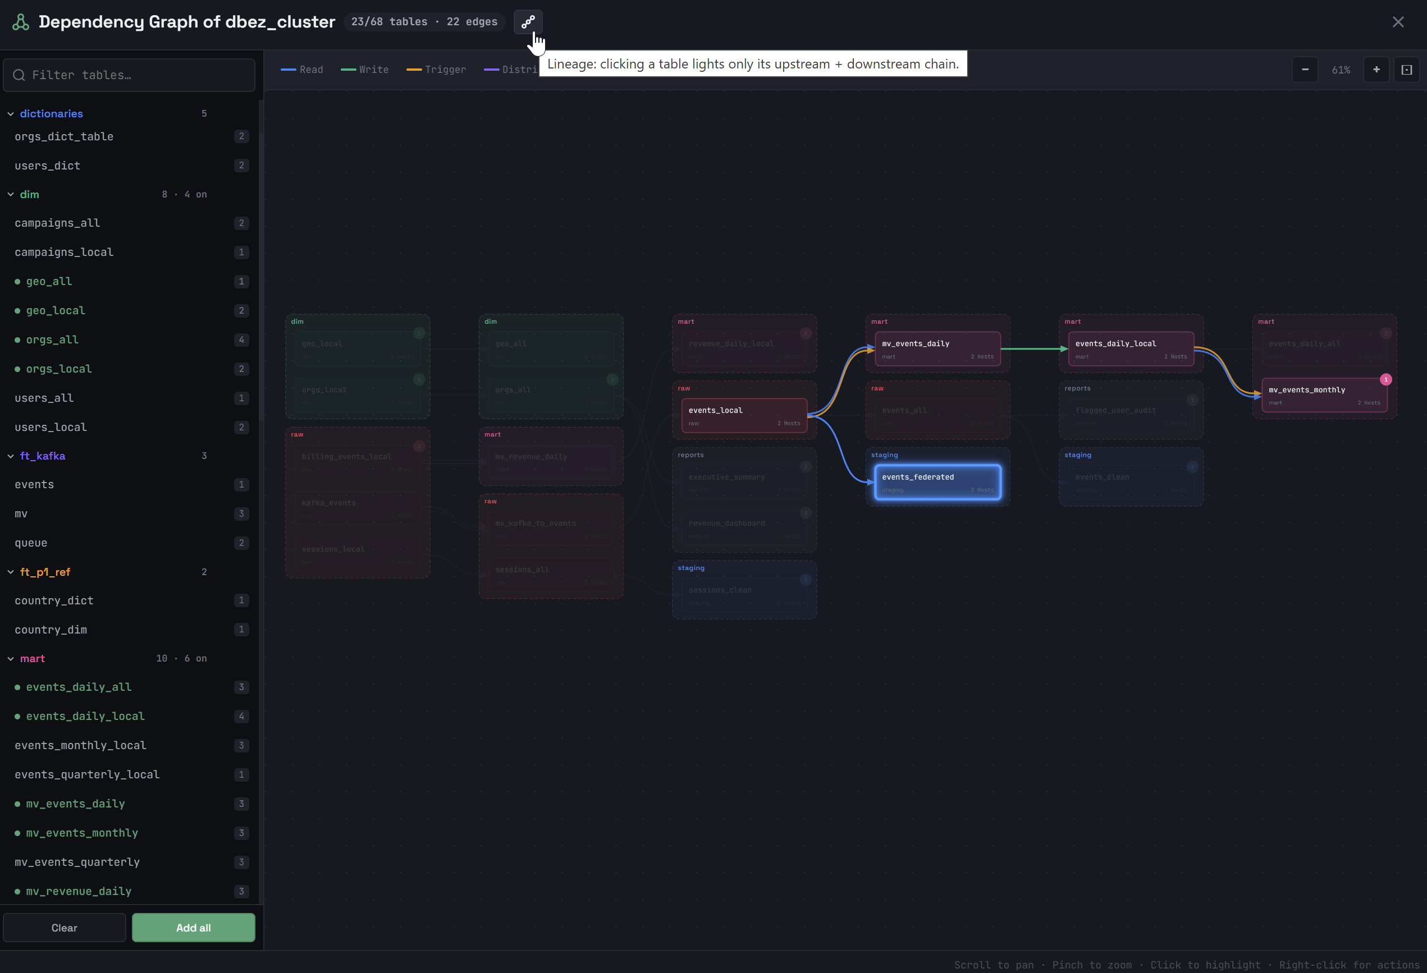Focus the Filter tables search field

[129, 75]
